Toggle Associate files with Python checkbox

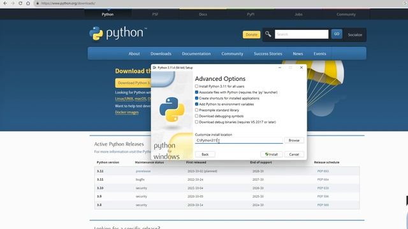pos(197,92)
